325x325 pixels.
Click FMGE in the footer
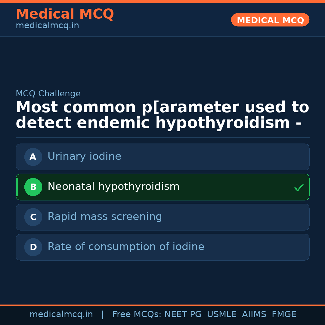pos(284,314)
